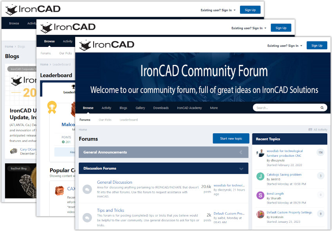Select the General Discussion speech-bubble forum icon
332x231 pixels.
87,189
